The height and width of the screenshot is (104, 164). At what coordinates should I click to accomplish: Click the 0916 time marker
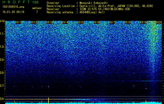(x=96, y=22)
